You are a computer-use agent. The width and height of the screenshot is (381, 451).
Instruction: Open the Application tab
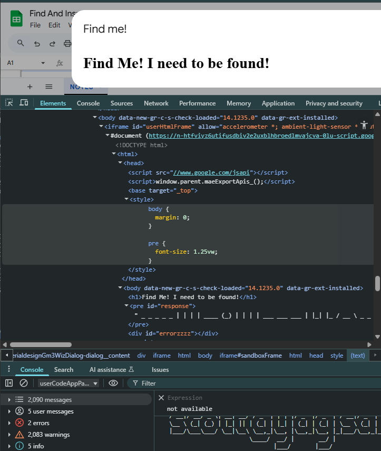point(278,103)
